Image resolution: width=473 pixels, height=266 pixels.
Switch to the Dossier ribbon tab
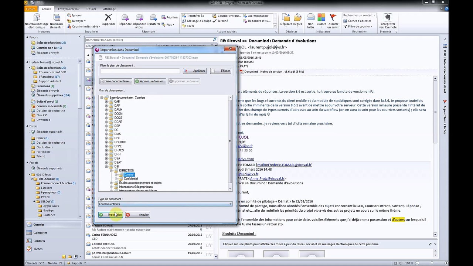point(91,9)
